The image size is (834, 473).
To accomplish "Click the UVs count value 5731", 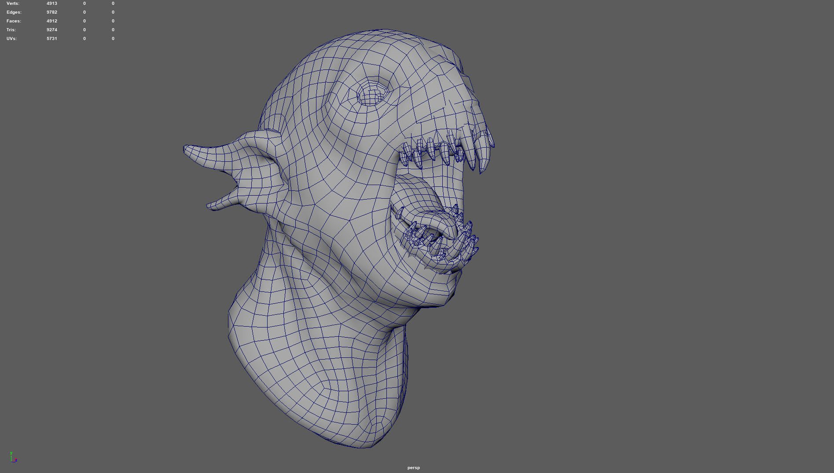I will [x=52, y=39].
